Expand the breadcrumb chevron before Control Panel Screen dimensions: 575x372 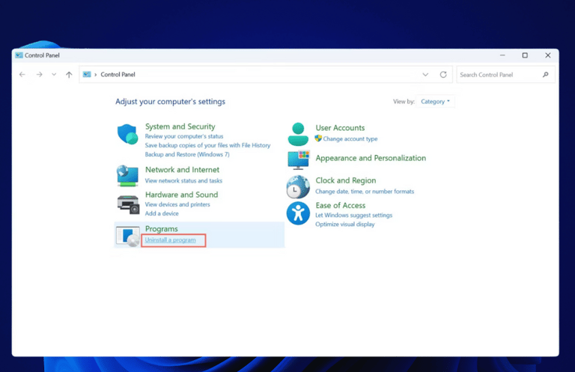96,74
